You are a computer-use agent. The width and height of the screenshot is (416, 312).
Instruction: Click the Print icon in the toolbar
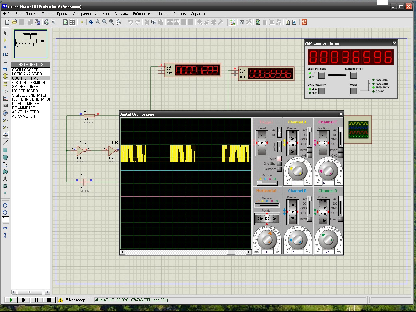tap(47, 22)
